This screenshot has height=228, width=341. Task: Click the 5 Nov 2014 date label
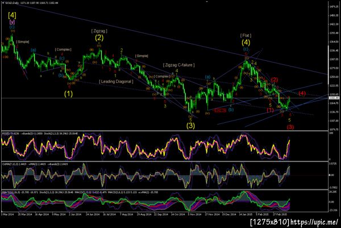[194, 214]
